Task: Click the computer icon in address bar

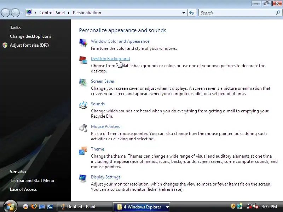Action: [x=29, y=13]
